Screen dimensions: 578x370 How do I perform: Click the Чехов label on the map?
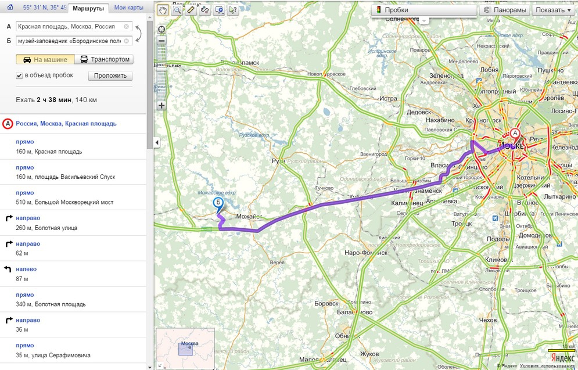coord(489,320)
